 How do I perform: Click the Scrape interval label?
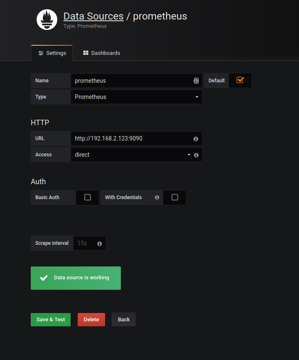tap(52, 243)
